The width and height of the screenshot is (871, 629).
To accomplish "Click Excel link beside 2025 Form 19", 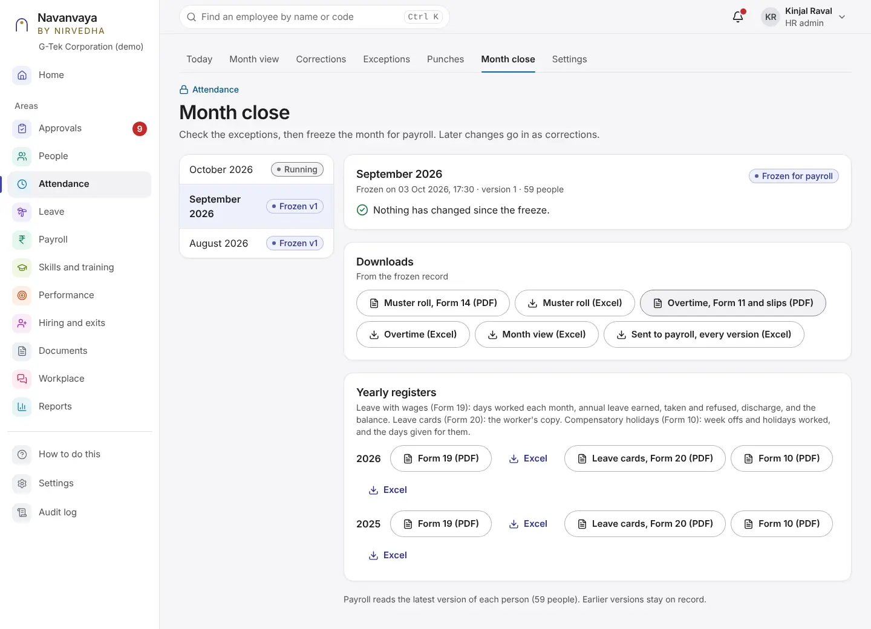I will [528, 524].
